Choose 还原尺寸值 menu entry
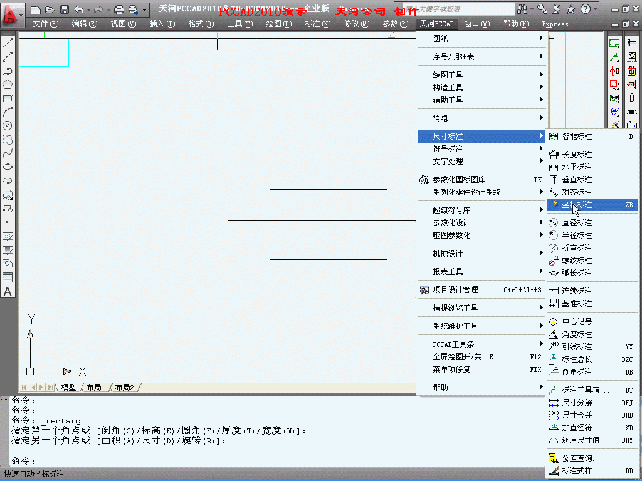The image size is (642, 481). click(x=592, y=440)
